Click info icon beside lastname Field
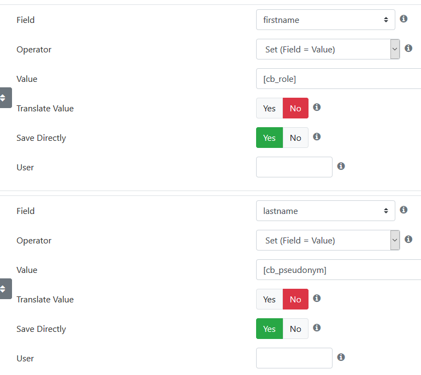Image resolution: width=421 pixels, height=375 pixels. pyautogui.click(x=404, y=210)
